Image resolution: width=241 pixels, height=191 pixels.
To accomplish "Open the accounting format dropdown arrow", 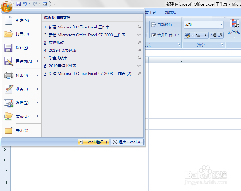I will click(192, 35).
